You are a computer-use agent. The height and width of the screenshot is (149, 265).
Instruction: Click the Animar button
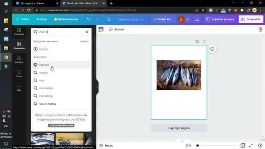116,29
